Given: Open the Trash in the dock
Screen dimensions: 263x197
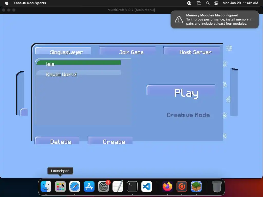Looking at the screenshot, I should (217, 186).
